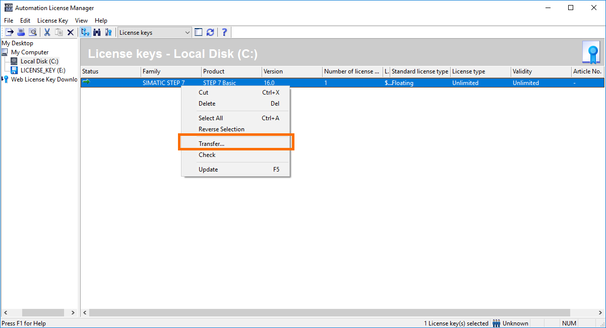Open the License keys view dropdown

188,33
